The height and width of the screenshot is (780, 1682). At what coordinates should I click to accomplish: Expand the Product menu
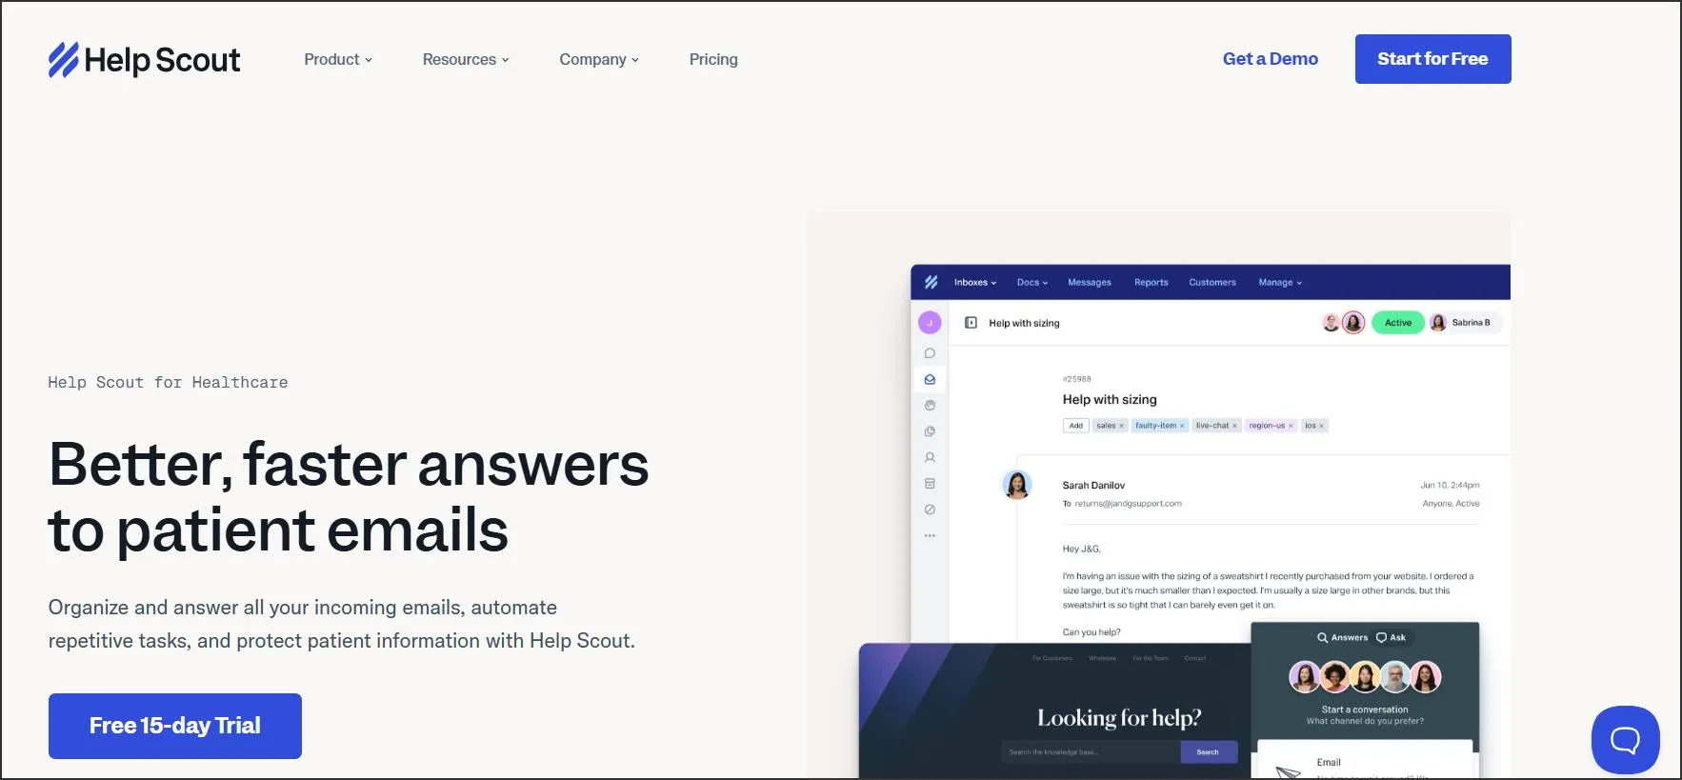click(x=338, y=59)
